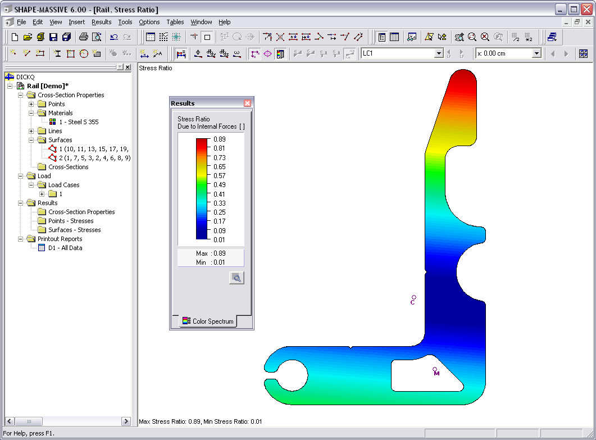Image resolution: width=596 pixels, height=440 pixels.
Task: Select the new point star icon
Action: tap(13, 53)
